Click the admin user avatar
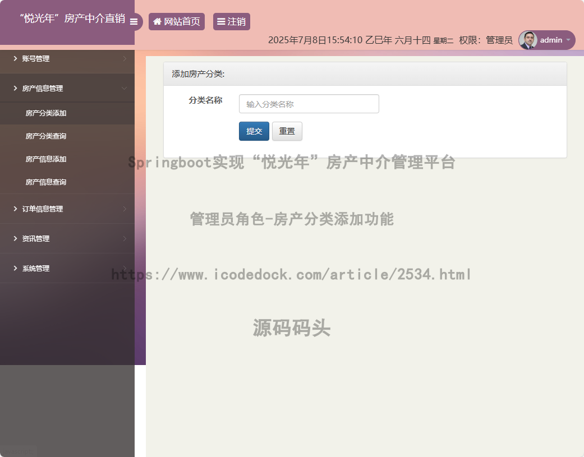Image resolution: width=584 pixels, height=457 pixels. tap(528, 40)
